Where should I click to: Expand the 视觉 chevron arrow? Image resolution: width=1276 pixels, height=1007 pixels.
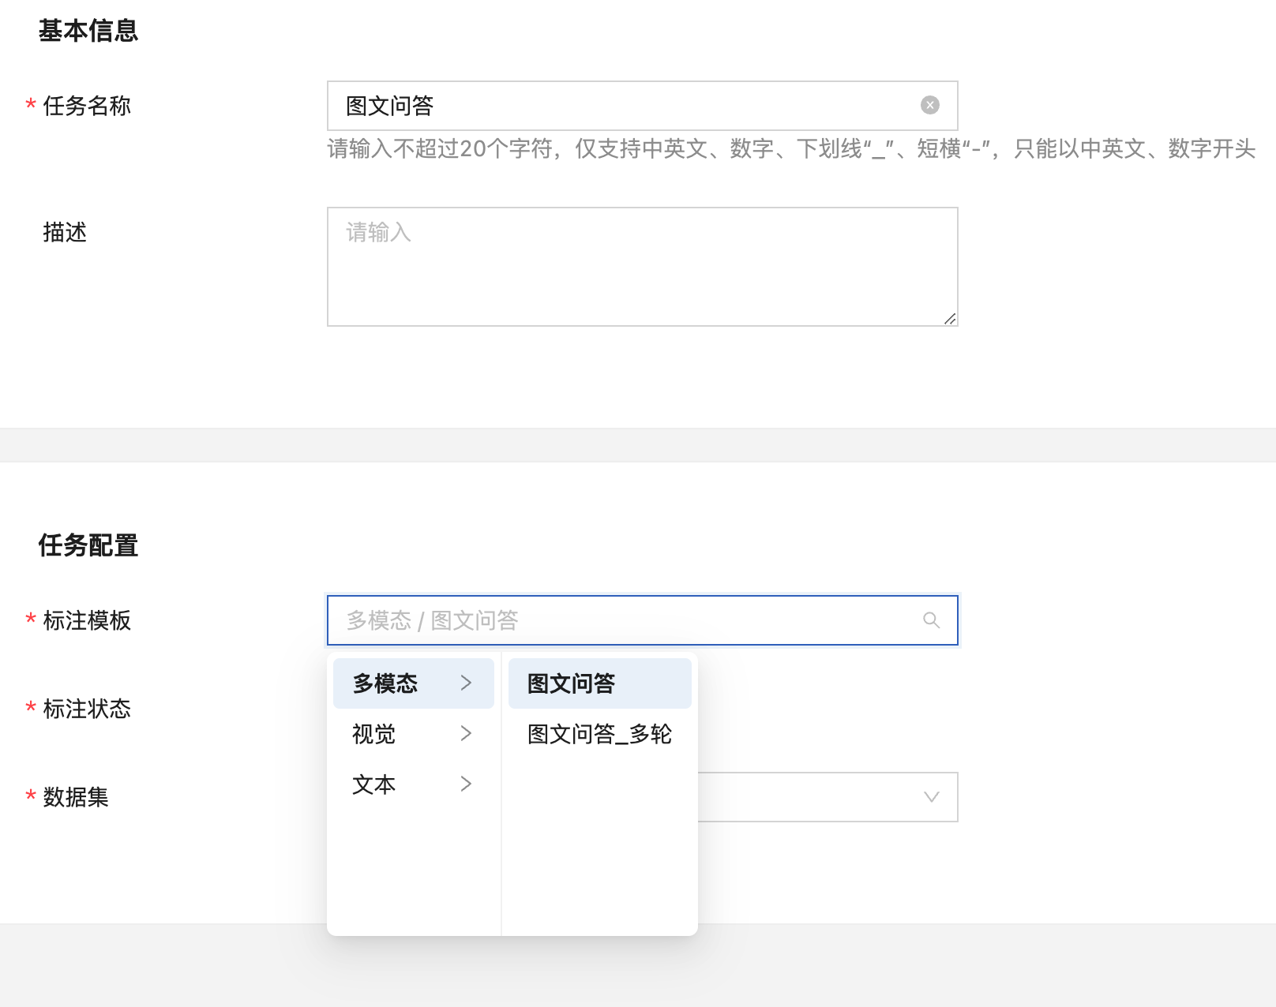(466, 734)
